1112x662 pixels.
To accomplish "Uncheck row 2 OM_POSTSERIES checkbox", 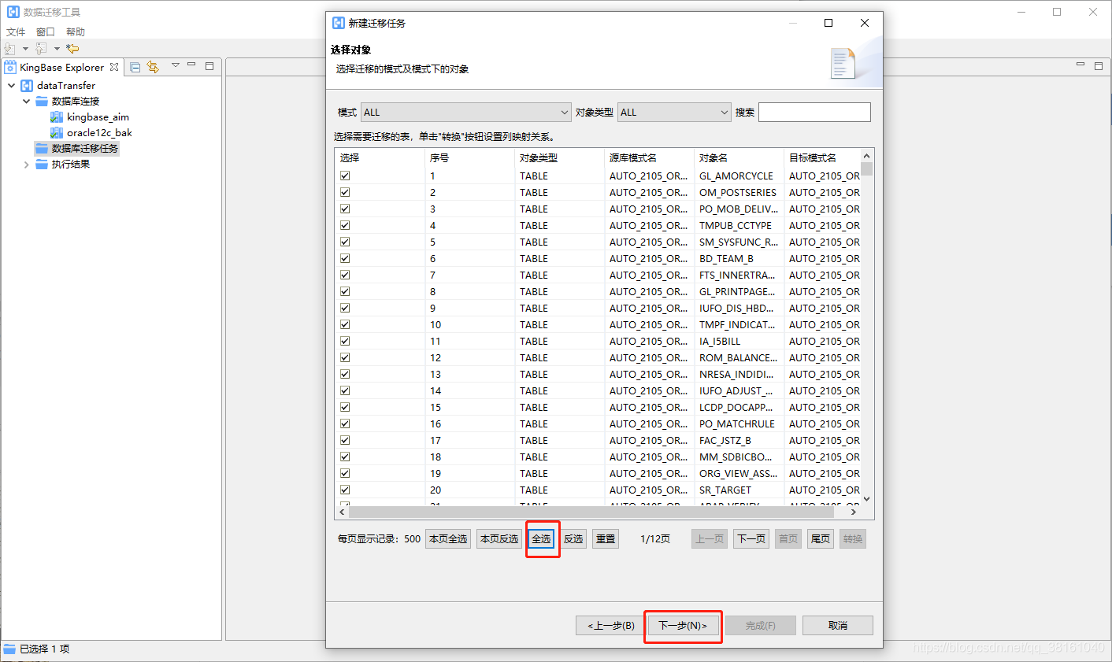I will (345, 192).
